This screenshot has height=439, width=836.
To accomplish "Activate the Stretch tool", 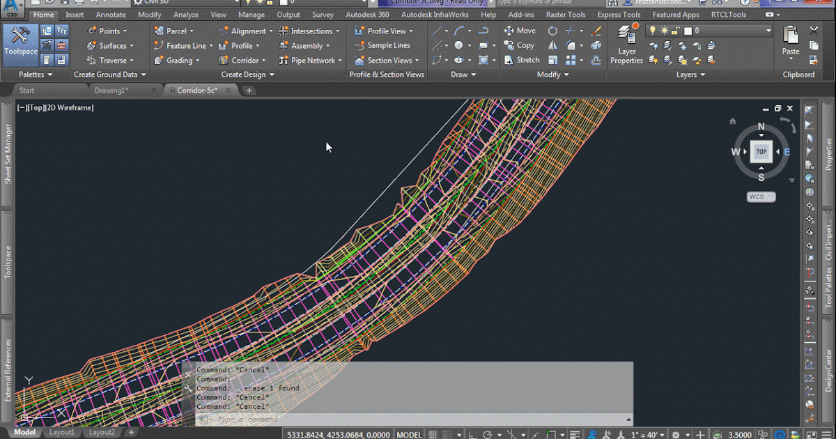I will point(521,60).
